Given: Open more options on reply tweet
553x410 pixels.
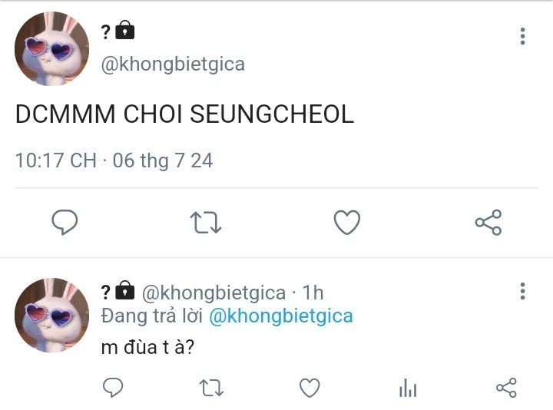Looking at the screenshot, I should (x=522, y=291).
